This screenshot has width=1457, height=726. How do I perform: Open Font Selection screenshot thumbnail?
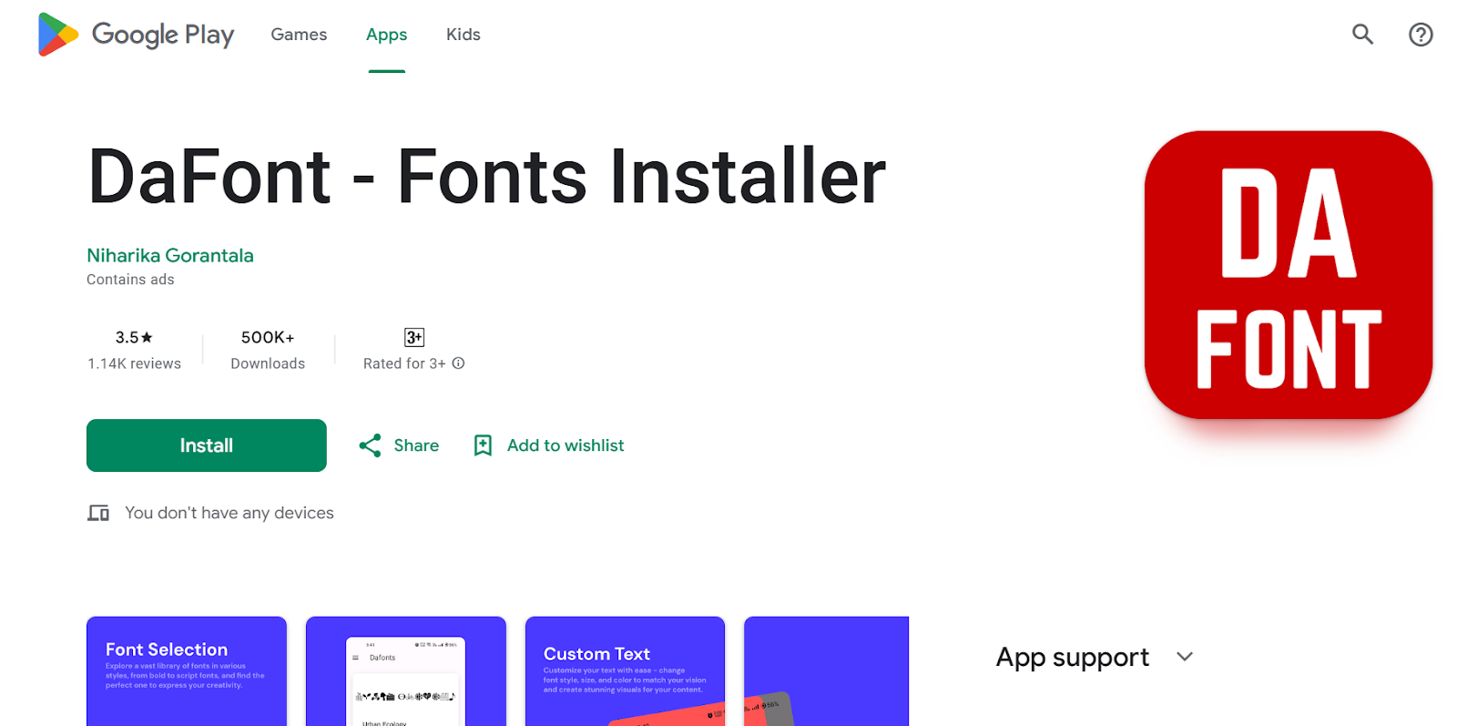point(187,671)
